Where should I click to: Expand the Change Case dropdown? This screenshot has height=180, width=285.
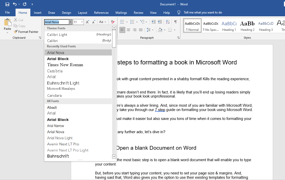point(102,22)
